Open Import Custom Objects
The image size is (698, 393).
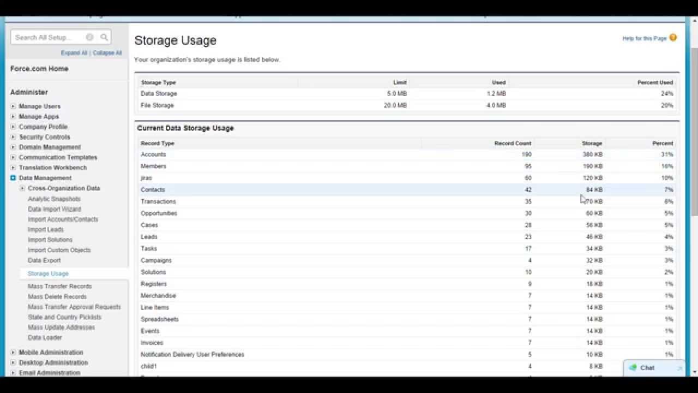[x=59, y=250]
